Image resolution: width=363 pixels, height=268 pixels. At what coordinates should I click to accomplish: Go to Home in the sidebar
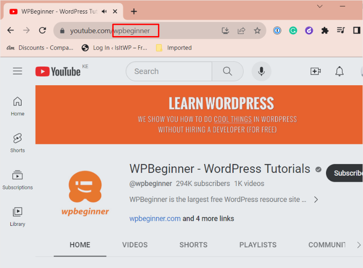(18, 106)
